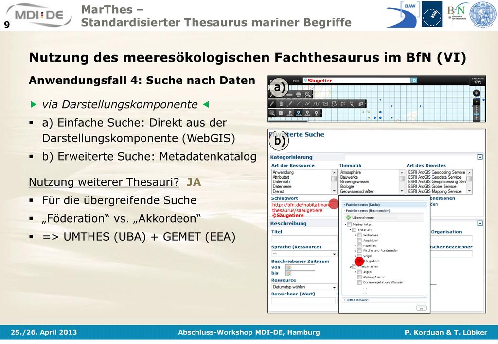This screenshot has width=498, height=344.
Task: Click the globe with pointer identify tool
Action: pos(272,113)
